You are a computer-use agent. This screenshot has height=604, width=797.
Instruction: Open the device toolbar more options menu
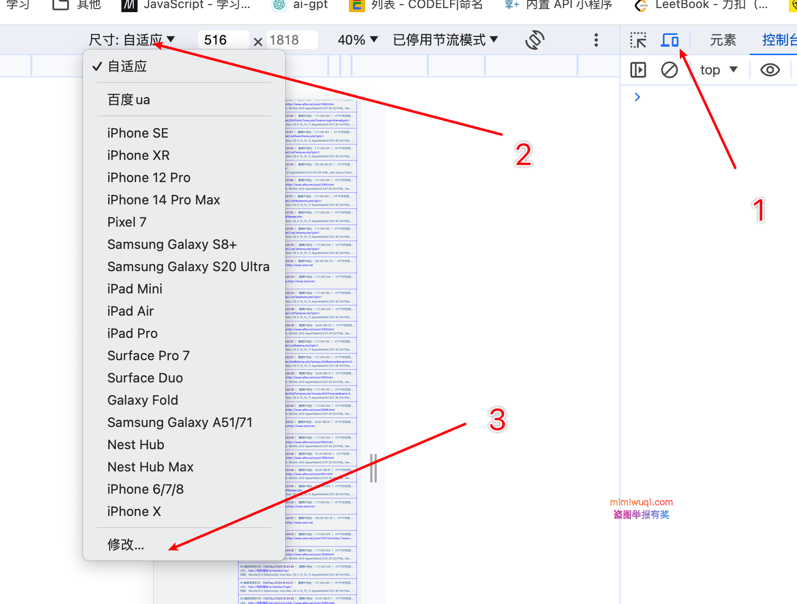point(596,40)
